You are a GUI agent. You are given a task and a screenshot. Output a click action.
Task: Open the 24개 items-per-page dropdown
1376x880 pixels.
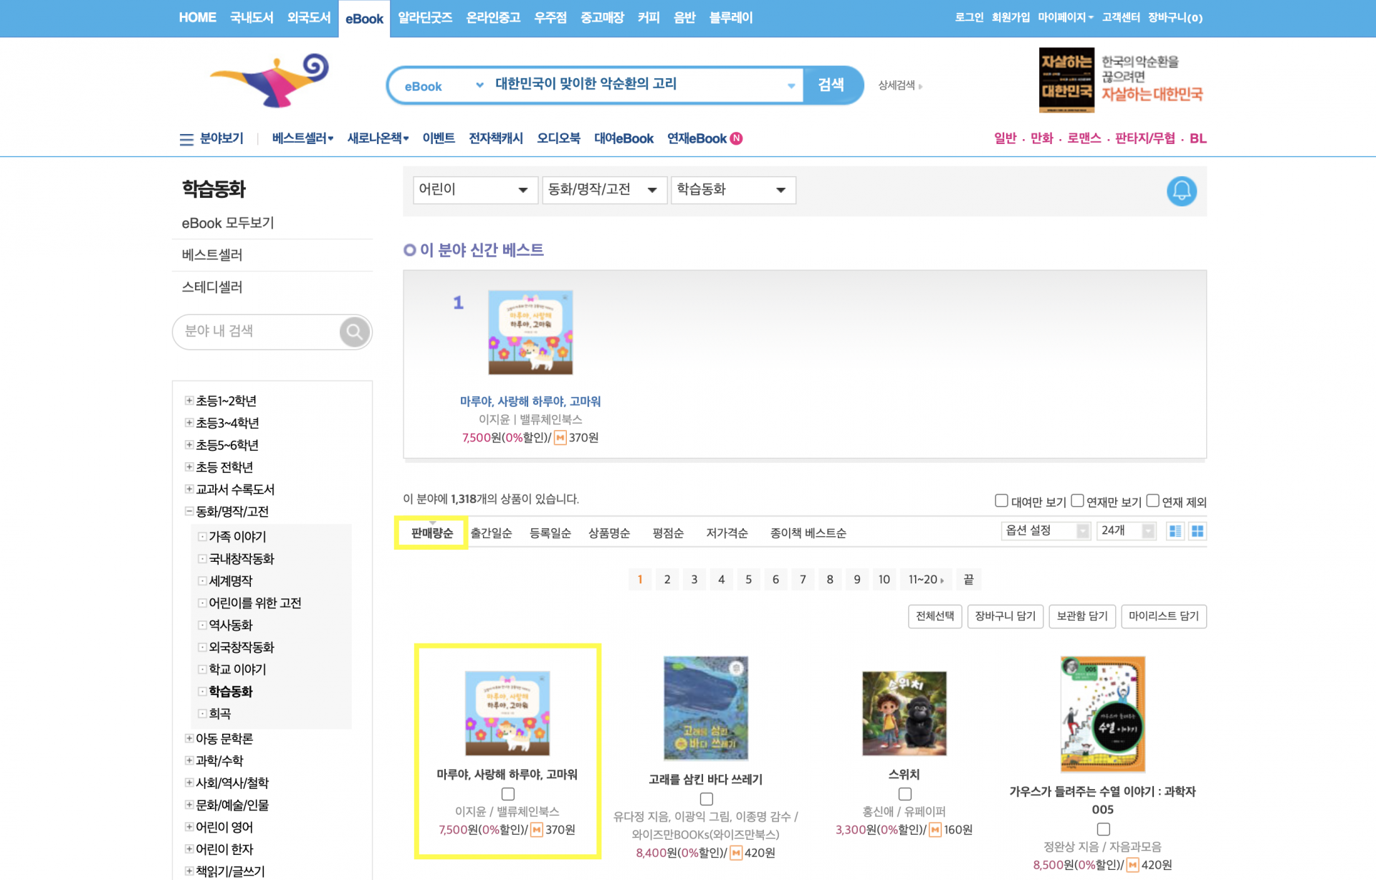coord(1126,531)
